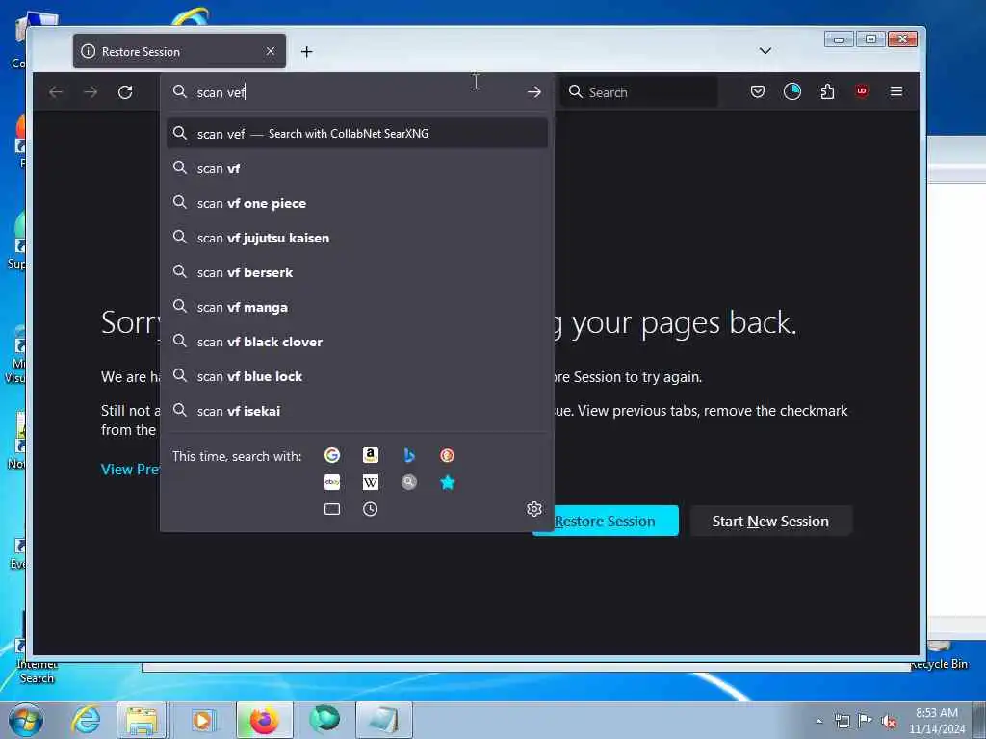Go back to previous page
Screen dimensions: 986x739
click(x=56, y=92)
